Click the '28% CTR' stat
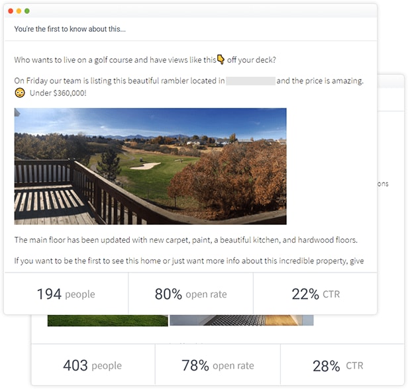This screenshot has width=408, height=389. click(x=337, y=365)
